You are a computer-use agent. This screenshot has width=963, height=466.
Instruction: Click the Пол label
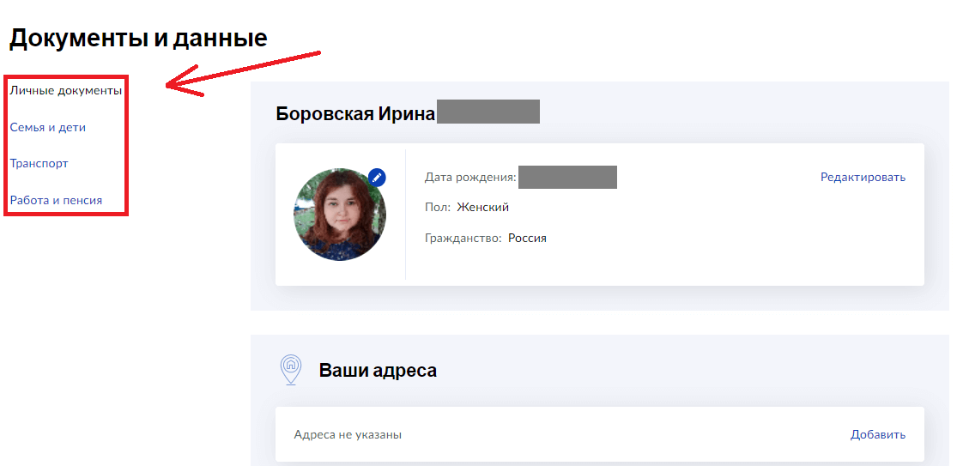437,207
